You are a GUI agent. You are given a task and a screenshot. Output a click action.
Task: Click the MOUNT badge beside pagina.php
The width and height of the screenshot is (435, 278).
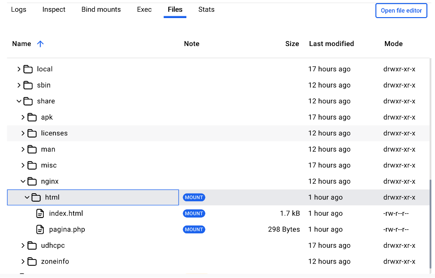194,230
